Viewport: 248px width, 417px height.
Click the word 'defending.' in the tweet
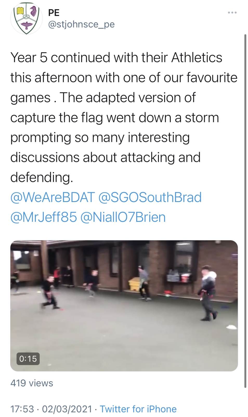pyautogui.click(x=42, y=177)
